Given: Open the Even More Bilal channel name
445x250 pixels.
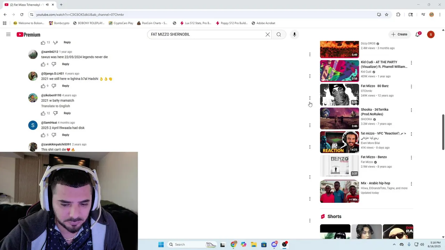Looking at the screenshot, I should pos(370,143).
